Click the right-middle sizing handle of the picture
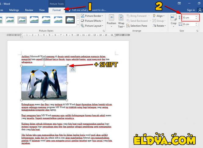Image resolution: width=203 pixels, height=148 pixels. [67, 83]
